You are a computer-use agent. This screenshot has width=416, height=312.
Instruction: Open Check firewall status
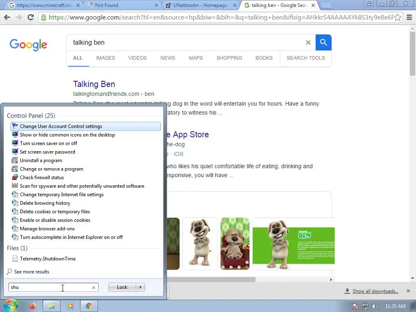[85, 178]
